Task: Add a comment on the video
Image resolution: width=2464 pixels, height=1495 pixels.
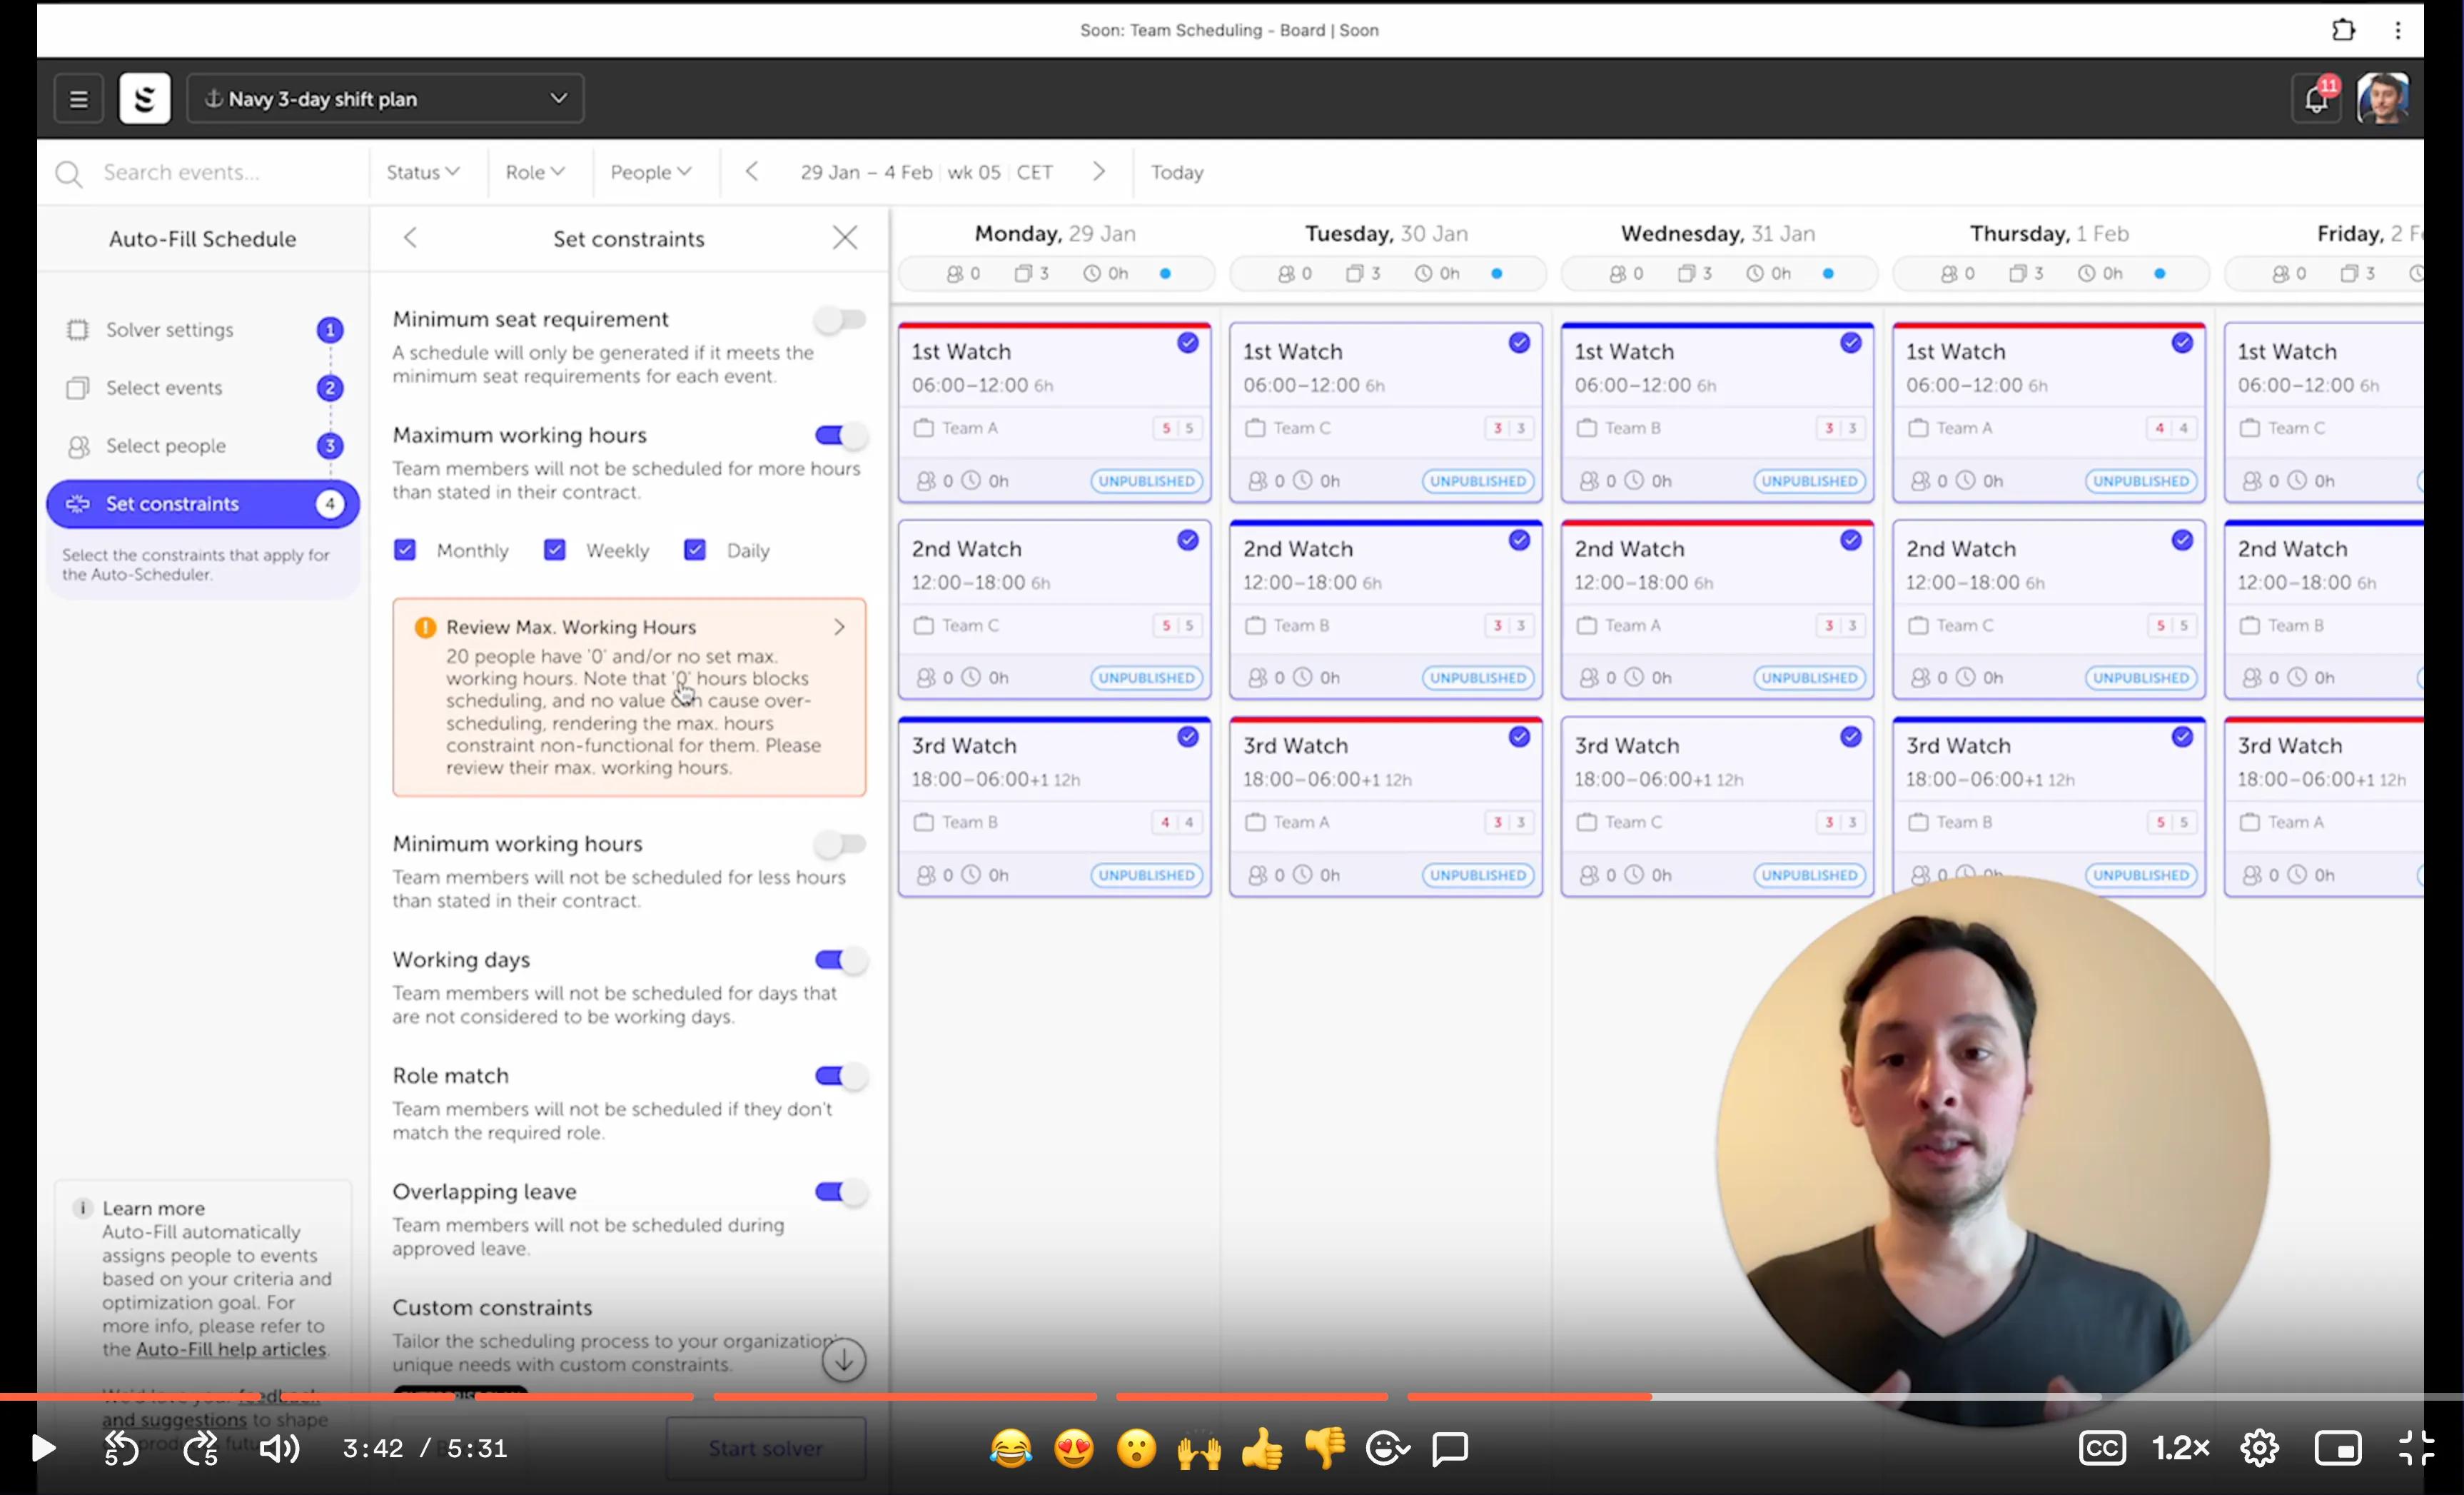Action: tap(1450, 1448)
